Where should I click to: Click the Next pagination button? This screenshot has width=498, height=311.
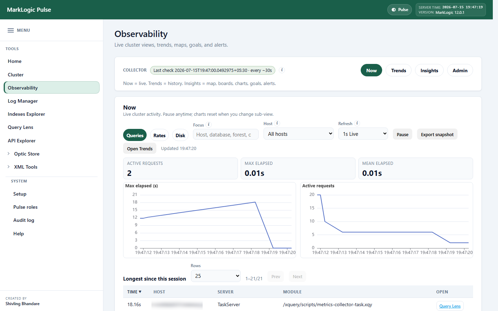297,276
